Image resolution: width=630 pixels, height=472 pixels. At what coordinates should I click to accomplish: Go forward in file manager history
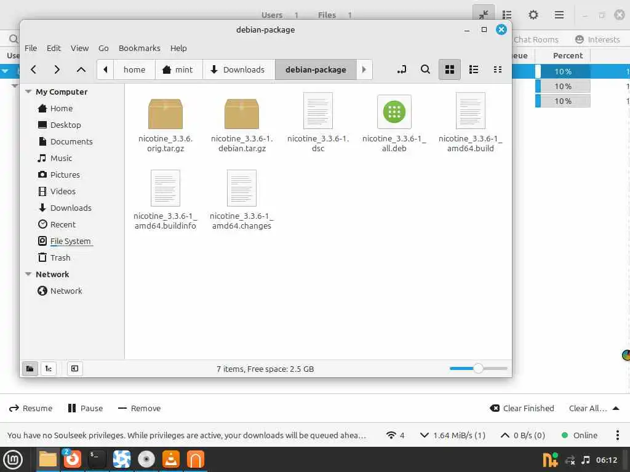point(57,69)
